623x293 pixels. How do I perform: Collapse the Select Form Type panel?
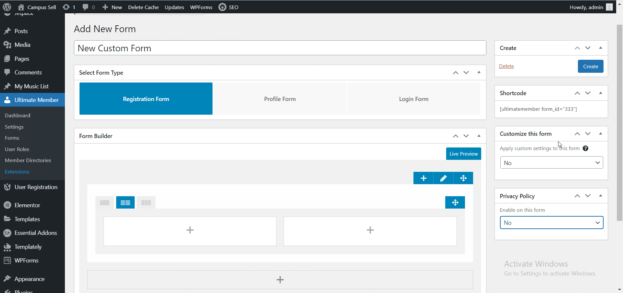point(479,72)
